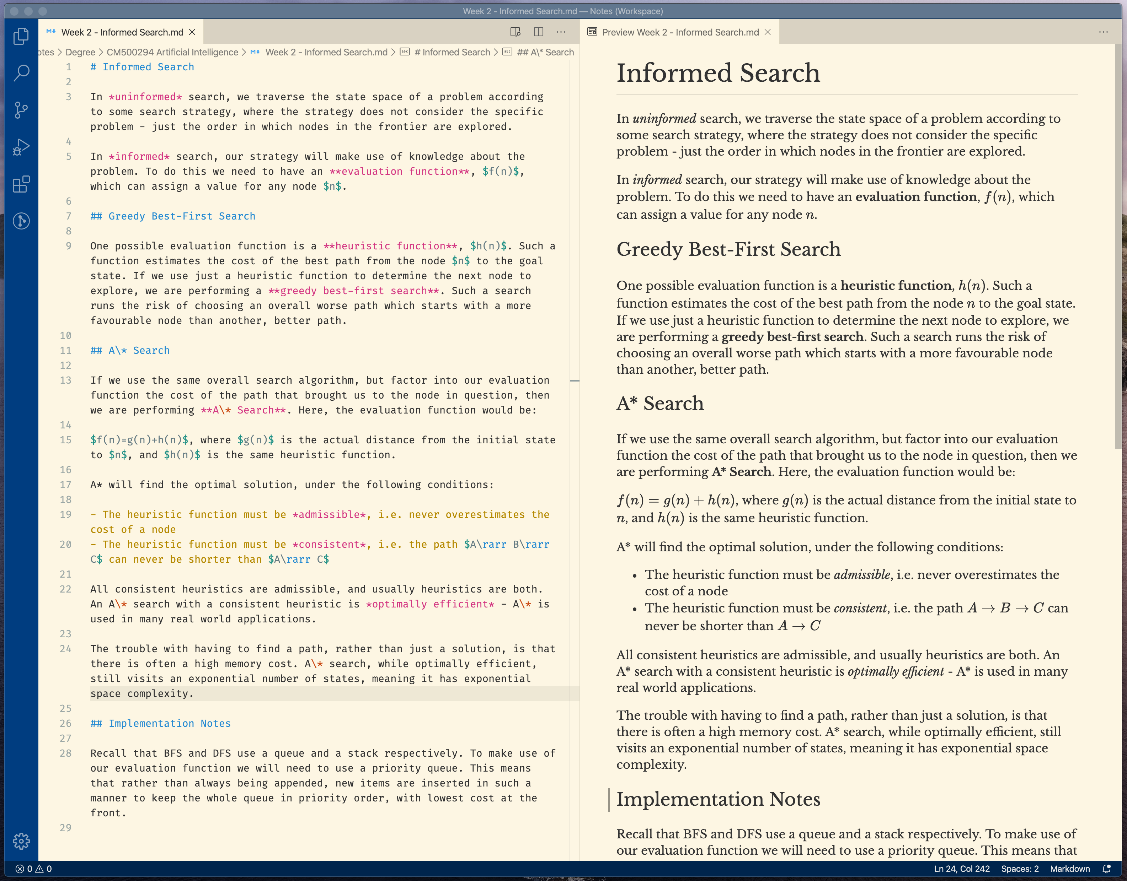Select the Preview Week 2 - Informed Search.md tab

(680, 32)
